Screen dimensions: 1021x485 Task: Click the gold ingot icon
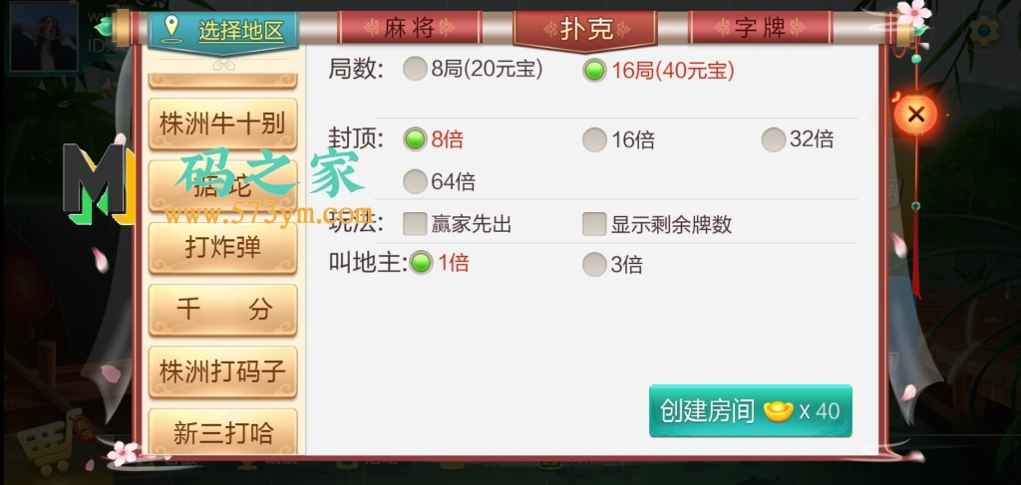(x=778, y=411)
